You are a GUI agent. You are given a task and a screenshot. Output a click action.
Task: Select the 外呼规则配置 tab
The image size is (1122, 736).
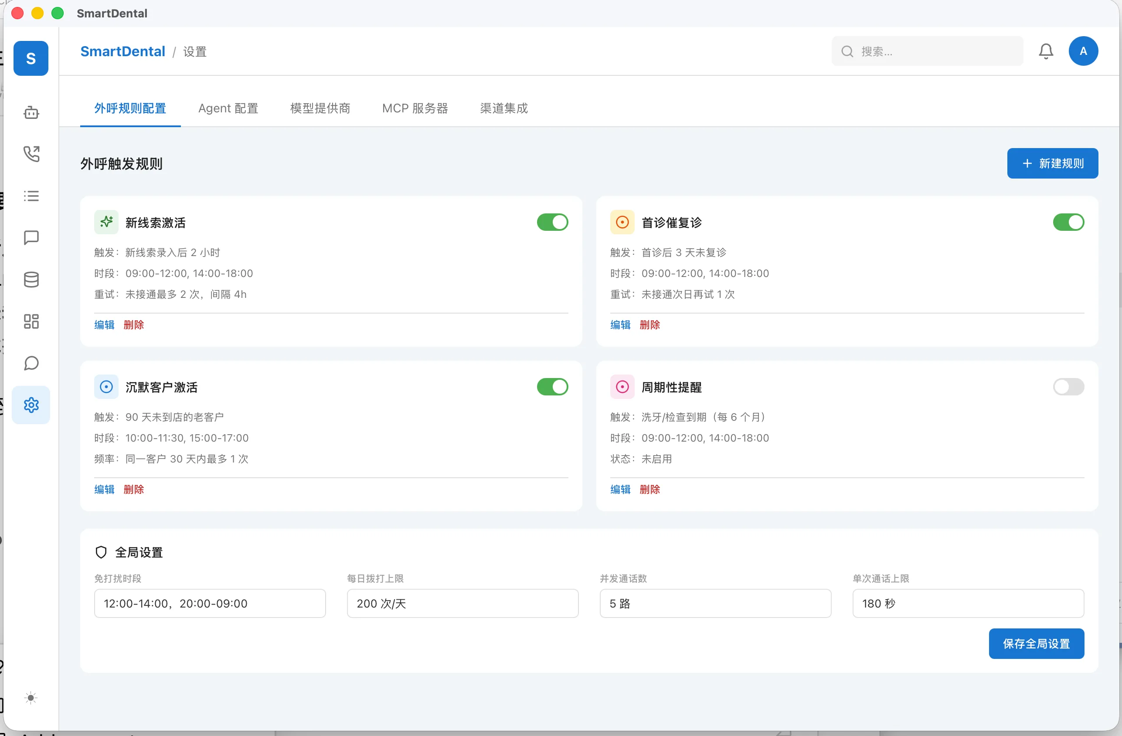pyautogui.click(x=130, y=108)
